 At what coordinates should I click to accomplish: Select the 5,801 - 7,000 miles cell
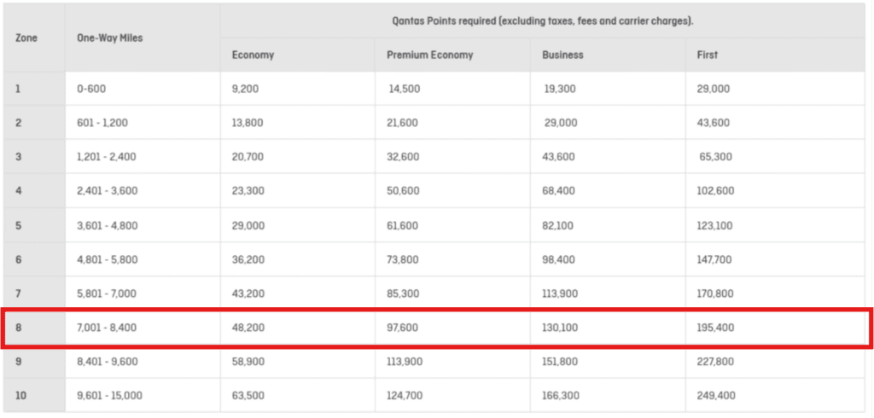click(143, 293)
